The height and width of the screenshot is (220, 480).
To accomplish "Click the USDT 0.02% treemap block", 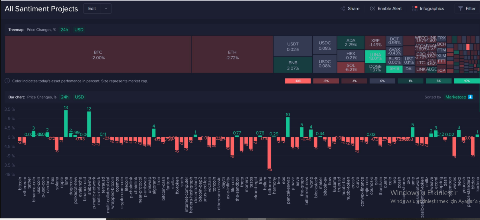I will 293,46.
